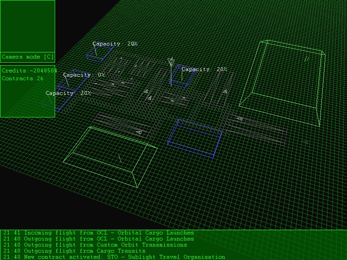Click the Capacity: 20% label beside the antenna tower
The image size is (347, 260).
pos(204,69)
